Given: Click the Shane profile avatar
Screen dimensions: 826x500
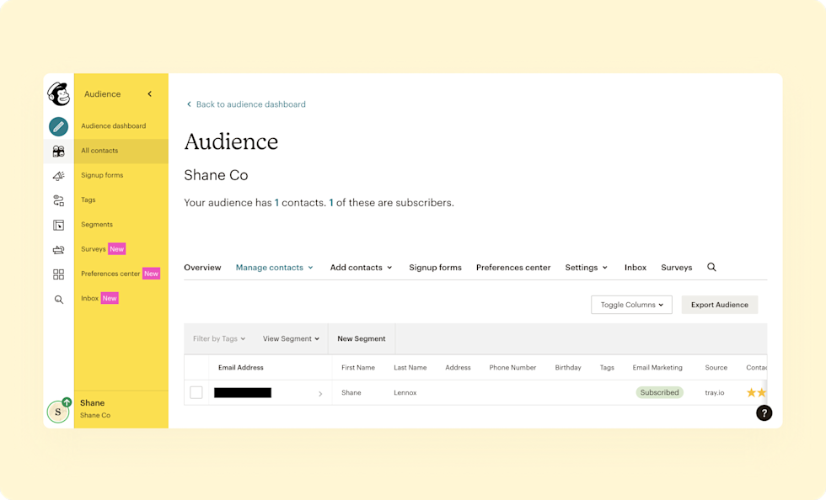Looking at the screenshot, I should point(57,411).
